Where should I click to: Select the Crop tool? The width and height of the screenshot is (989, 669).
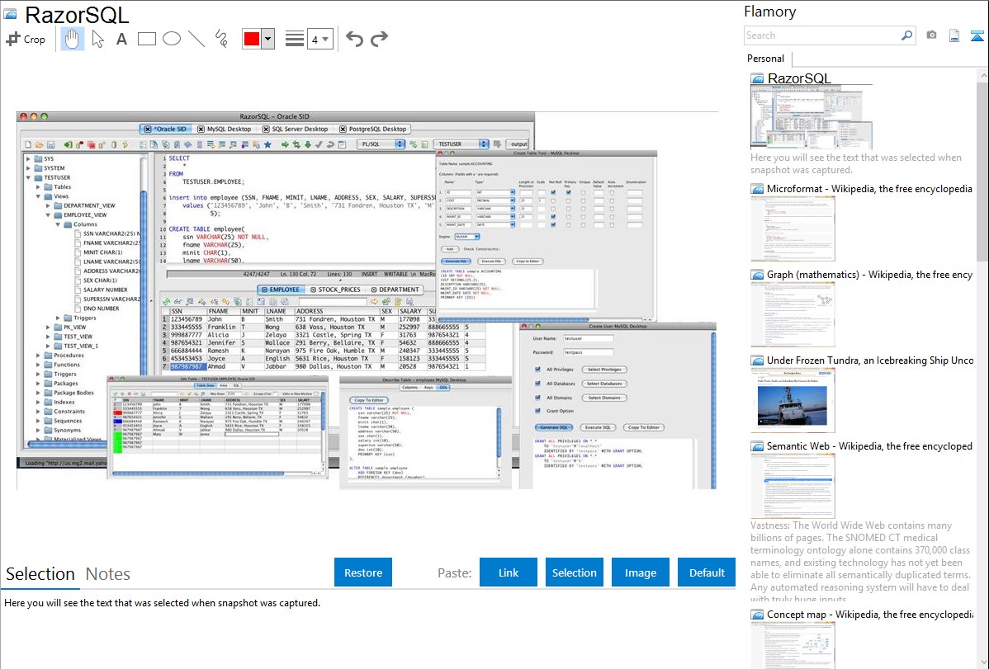tap(26, 39)
